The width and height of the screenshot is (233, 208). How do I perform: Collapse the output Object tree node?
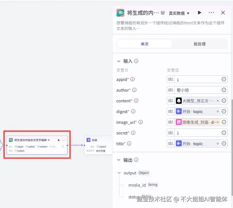pyautogui.click(x=119, y=173)
